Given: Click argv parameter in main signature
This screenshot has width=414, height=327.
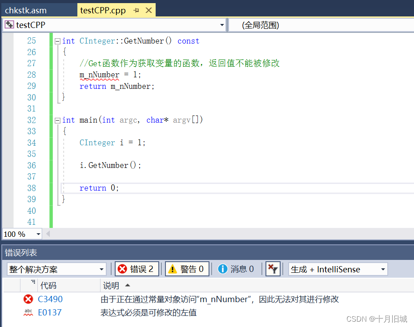Looking at the screenshot, I should (x=181, y=120).
